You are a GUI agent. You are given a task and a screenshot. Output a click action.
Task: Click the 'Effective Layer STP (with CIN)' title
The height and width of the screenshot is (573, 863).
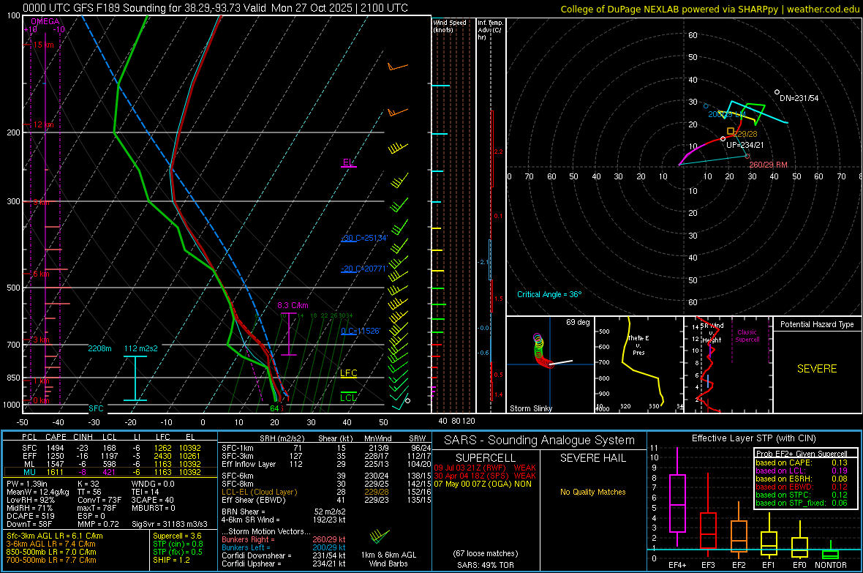coord(753,438)
